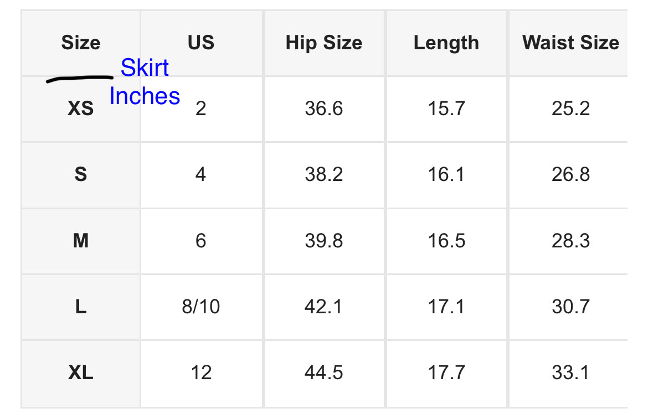Screen dimensions: 648x419
Task: Click the Size column header
Action: coord(81,43)
